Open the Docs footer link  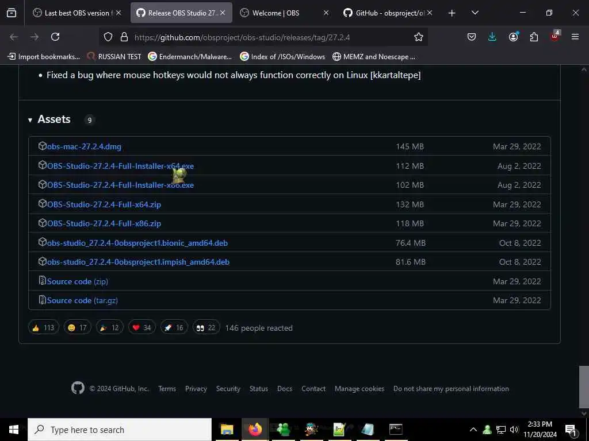[x=285, y=389]
